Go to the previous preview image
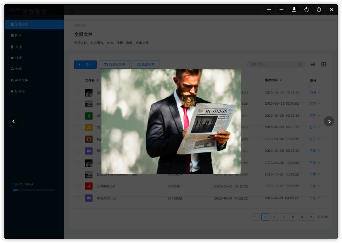The height and width of the screenshot is (243, 342). click(14, 121)
